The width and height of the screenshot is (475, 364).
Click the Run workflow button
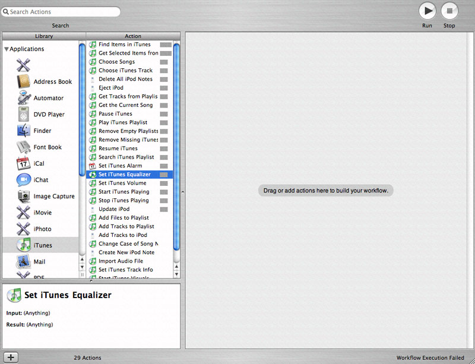click(x=427, y=11)
